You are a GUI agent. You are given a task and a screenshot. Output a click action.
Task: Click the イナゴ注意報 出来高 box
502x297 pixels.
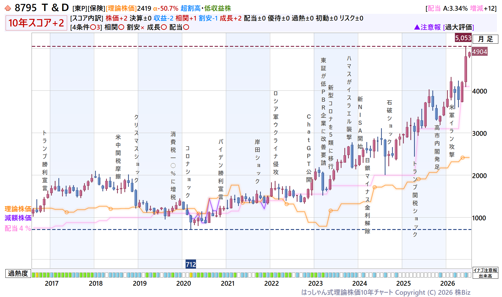click(485, 273)
